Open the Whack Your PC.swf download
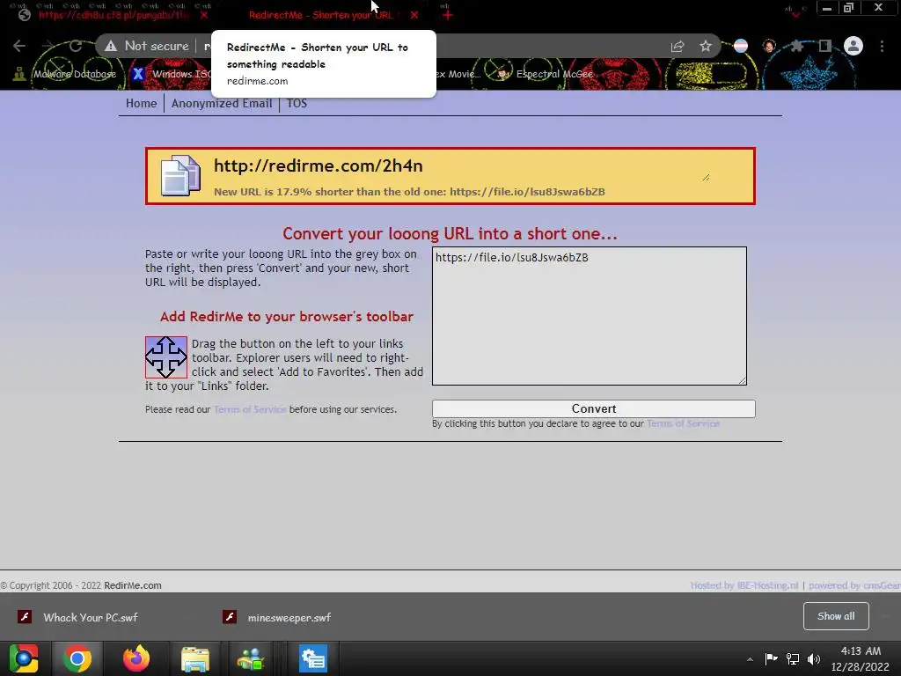 click(91, 617)
